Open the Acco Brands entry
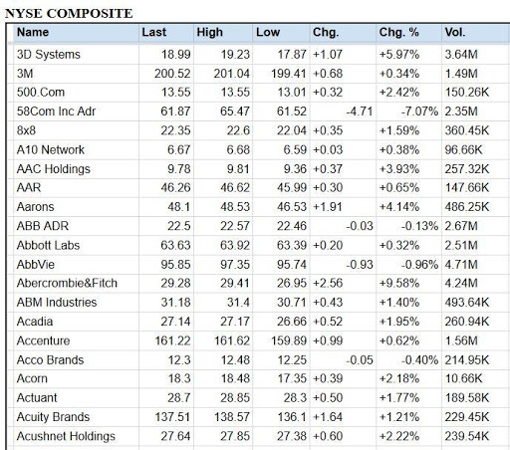The width and height of the screenshot is (510, 450). [x=50, y=359]
